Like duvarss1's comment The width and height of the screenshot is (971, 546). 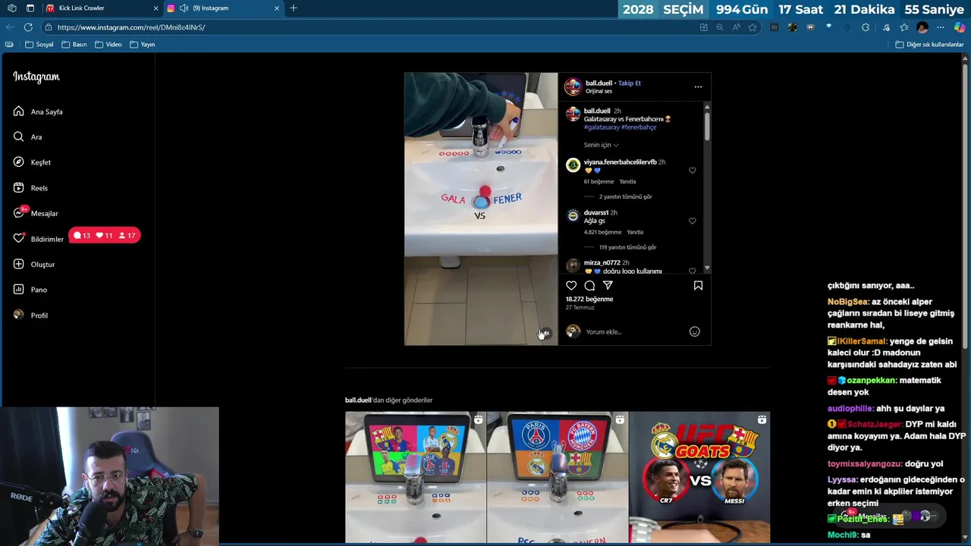pos(692,221)
